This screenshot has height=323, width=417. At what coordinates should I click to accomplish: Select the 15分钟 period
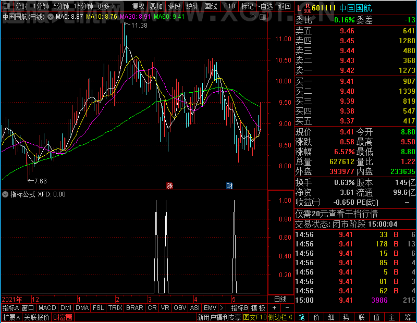click(83, 6)
